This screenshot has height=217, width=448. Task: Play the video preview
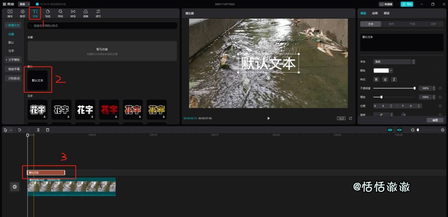[x=268, y=118]
